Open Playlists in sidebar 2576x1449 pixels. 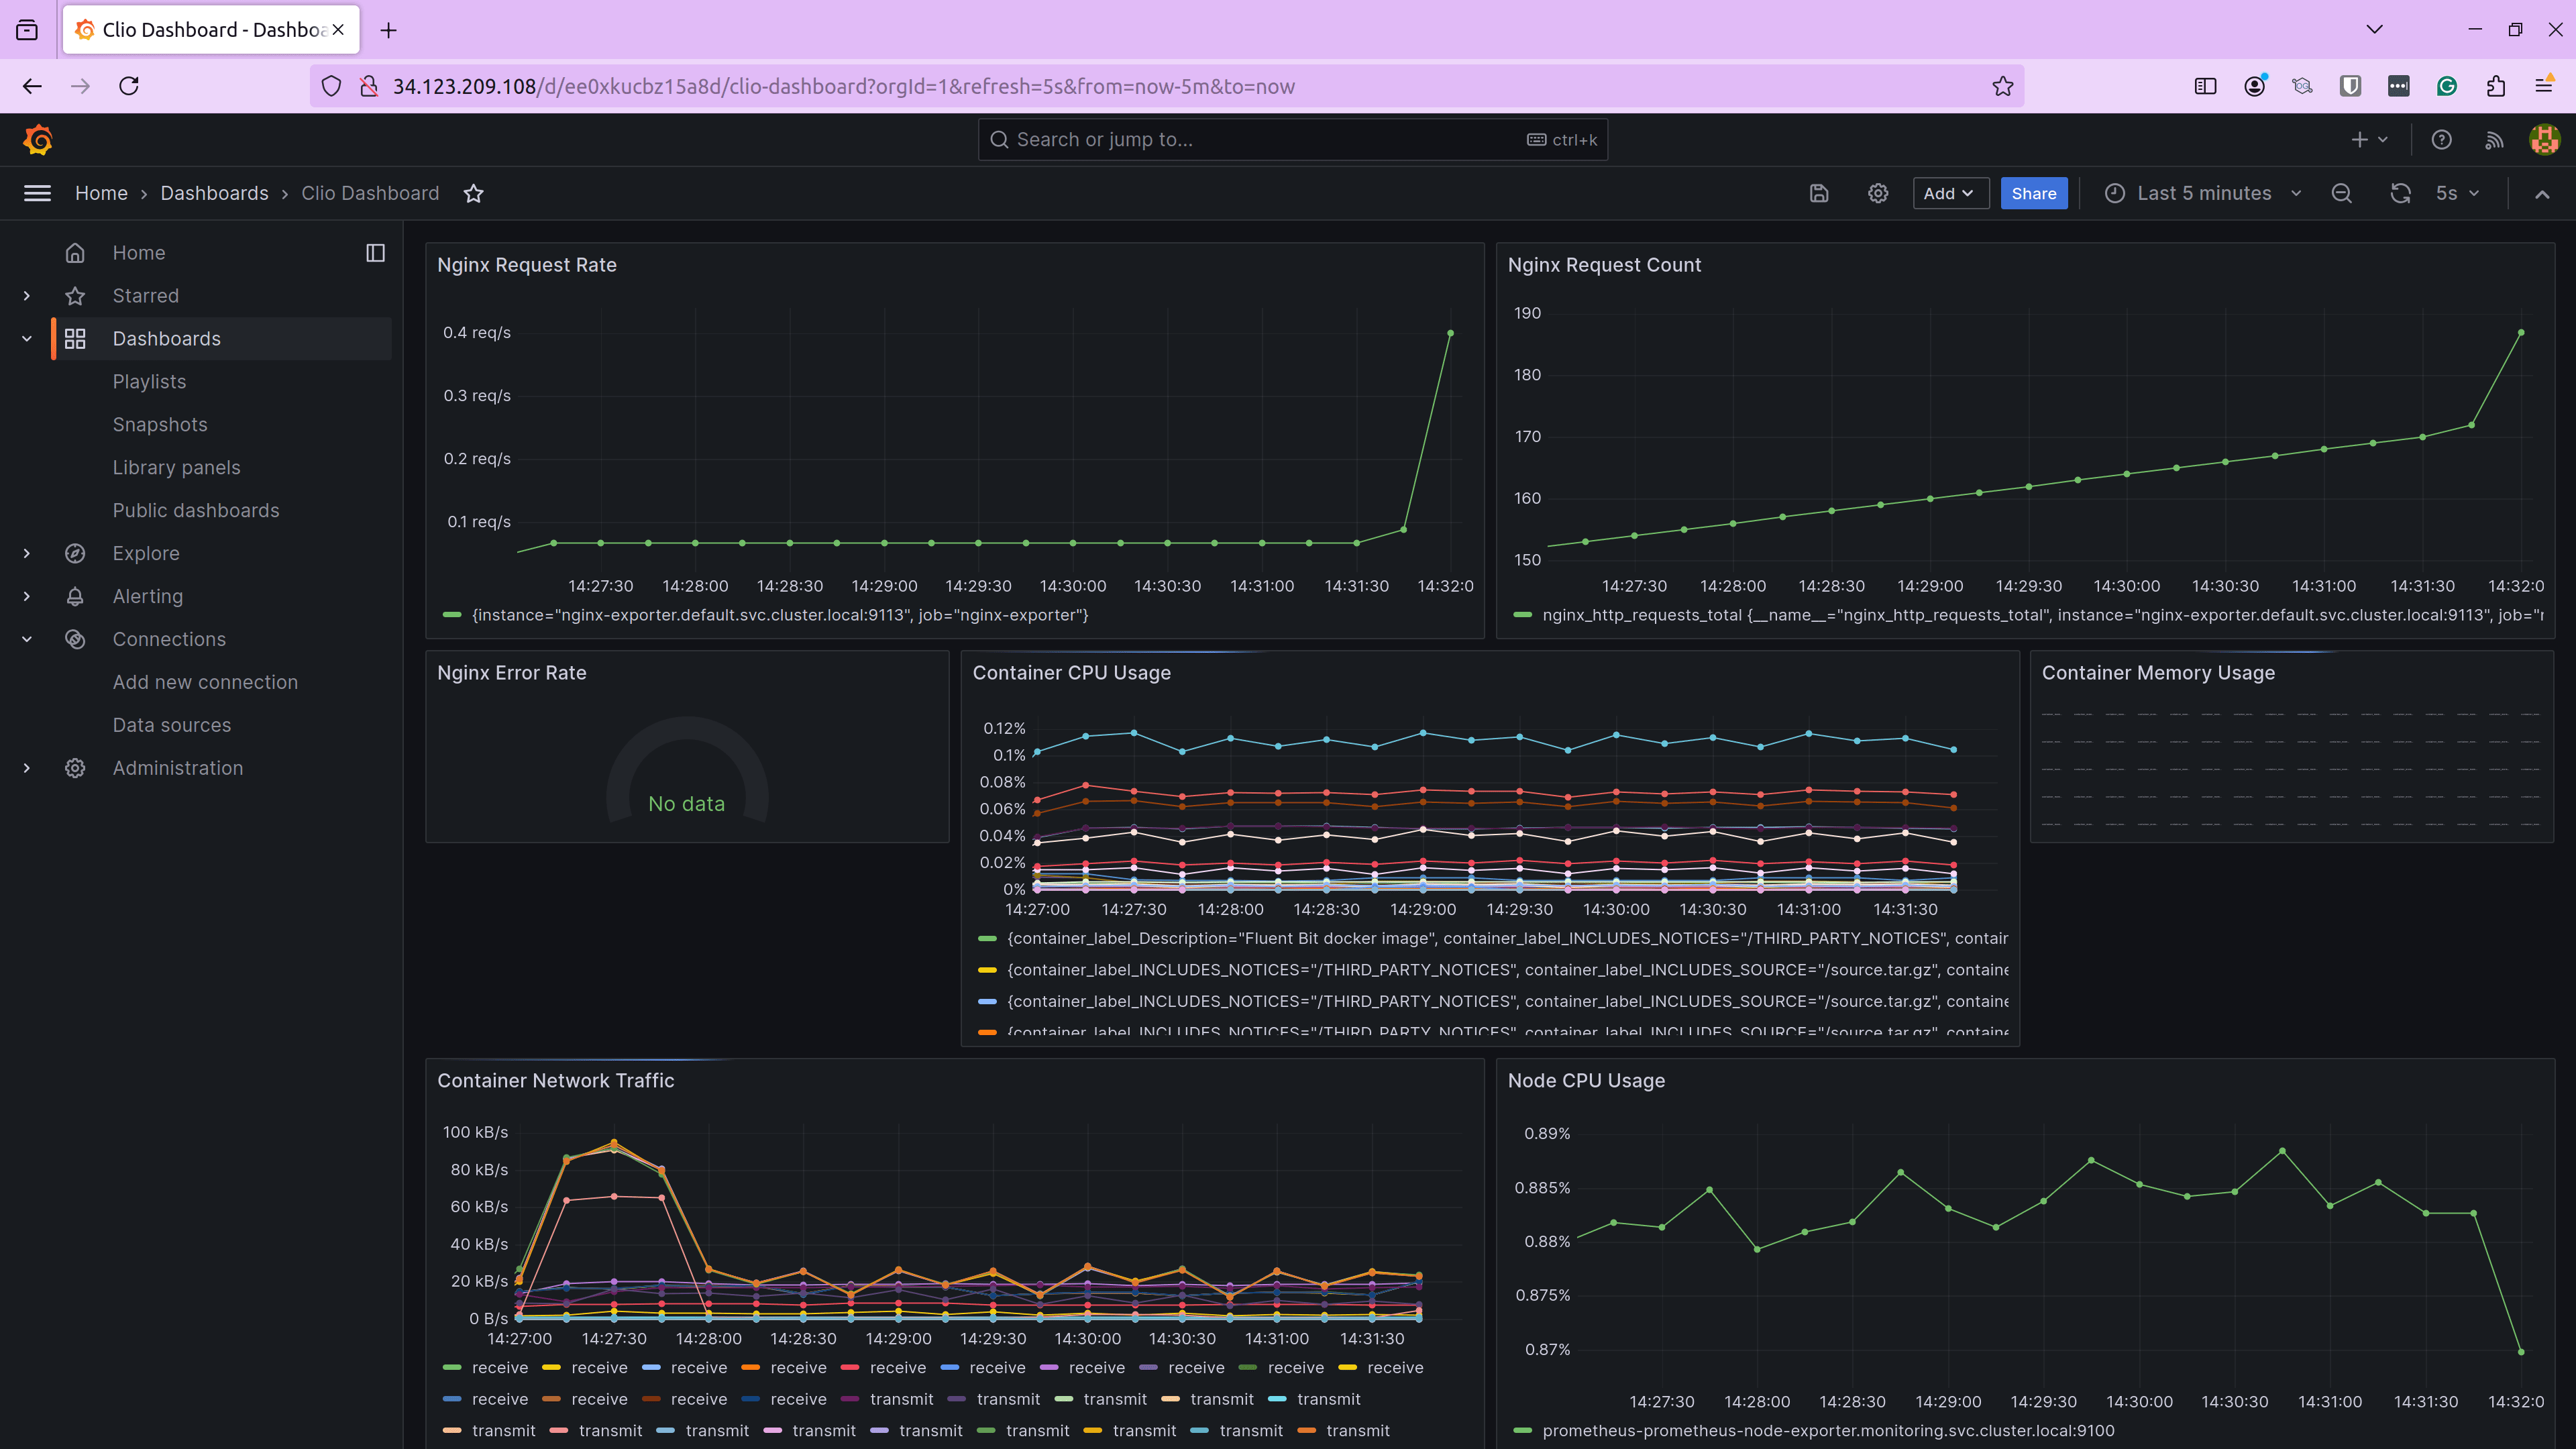[x=149, y=382]
